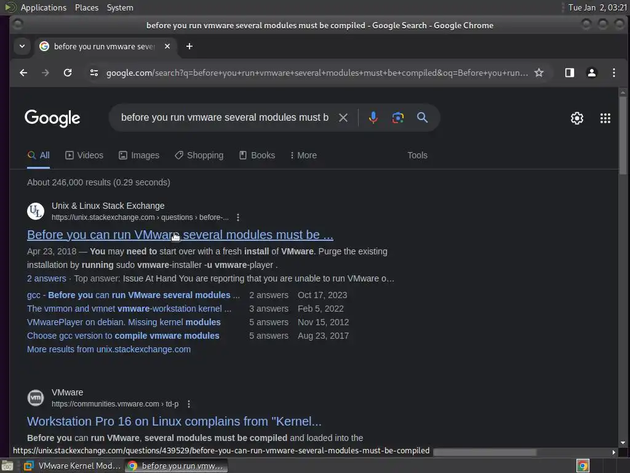Click the horizontal scrollbar right arrow

[613, 453]
